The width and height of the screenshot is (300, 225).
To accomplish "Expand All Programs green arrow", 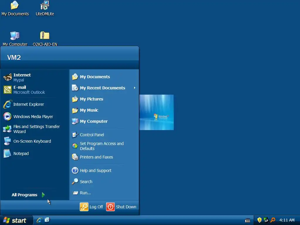I will (x=43, y=195).
